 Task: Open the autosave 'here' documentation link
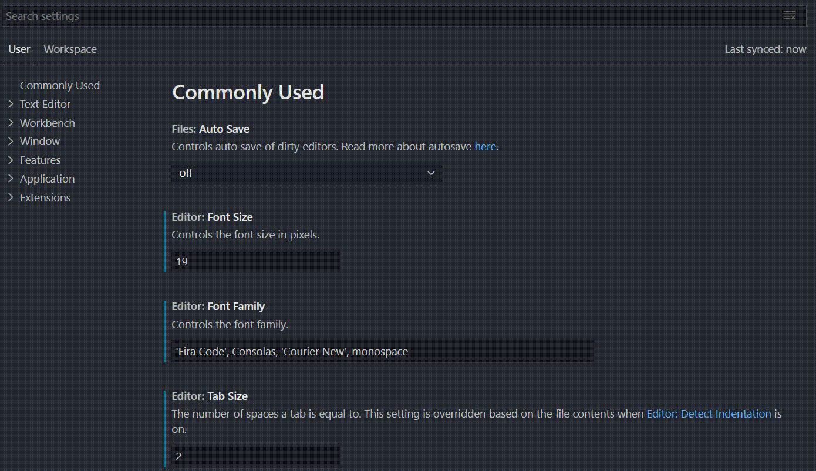coord(485,147)
